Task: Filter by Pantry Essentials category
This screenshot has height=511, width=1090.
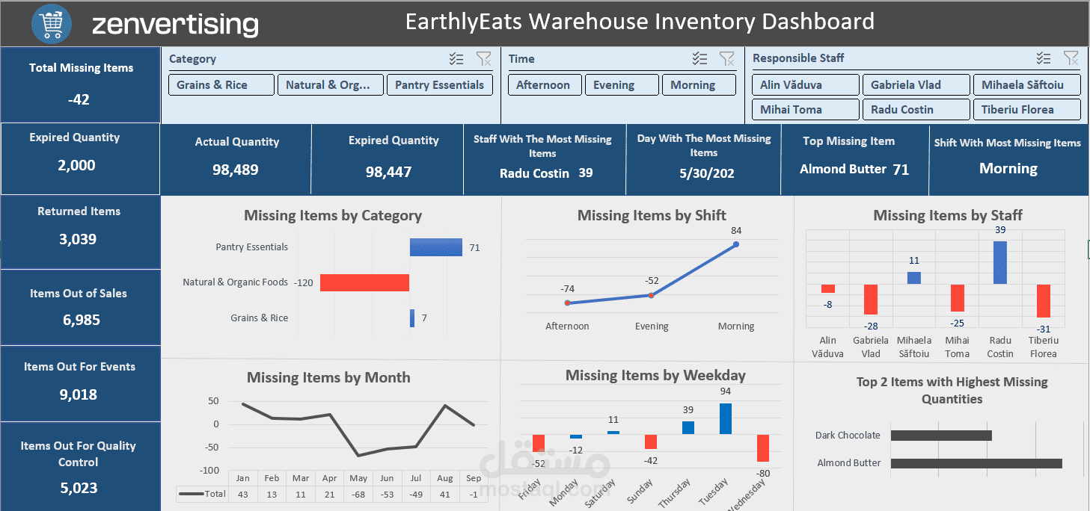Action: point(440,85)
